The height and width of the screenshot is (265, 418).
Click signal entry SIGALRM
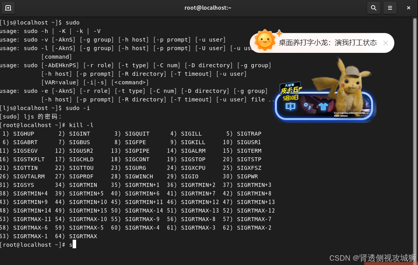point(193,151)
